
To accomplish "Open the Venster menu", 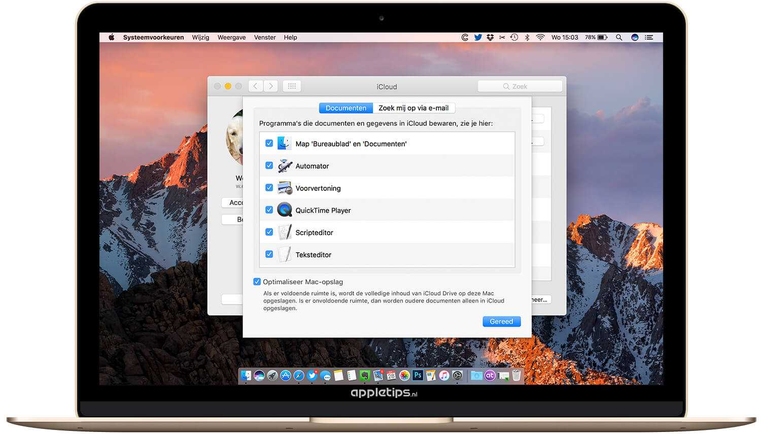I will 265,38.
